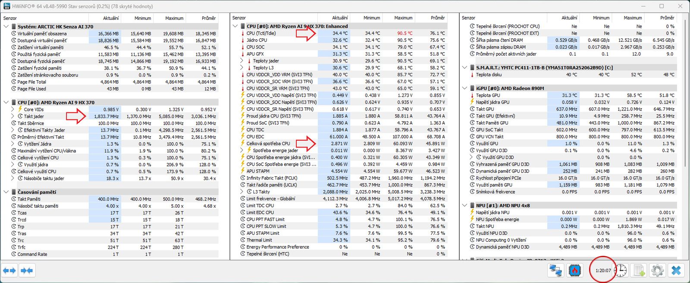Select the CPU PPT FAST Limit row
The height and width of the screenshot is (283, 690).
pos(339,219)
